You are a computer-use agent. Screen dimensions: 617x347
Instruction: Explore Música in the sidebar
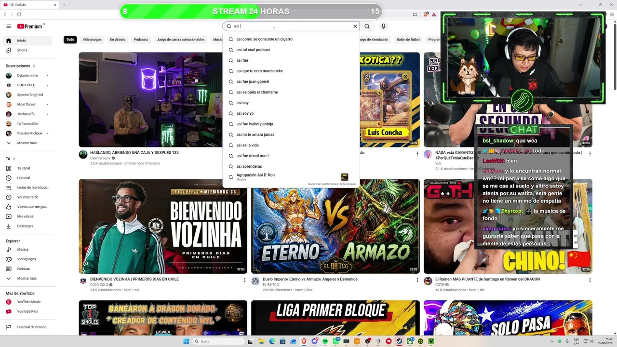click(x=27, y=250)
